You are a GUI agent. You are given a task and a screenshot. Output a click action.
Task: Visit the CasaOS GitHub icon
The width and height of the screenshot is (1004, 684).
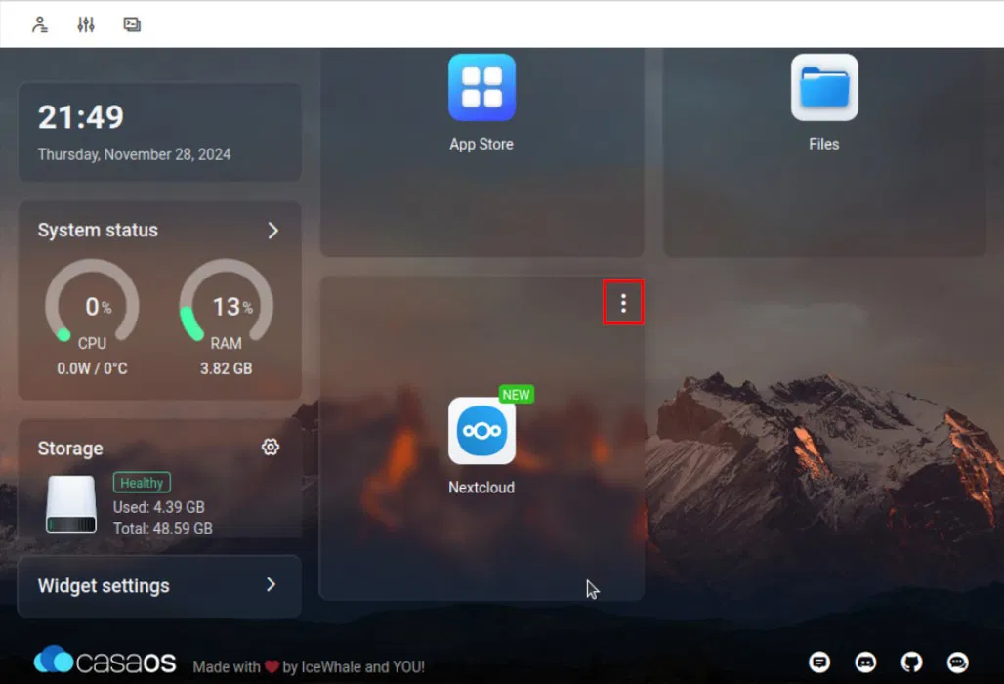coord(910,663)
